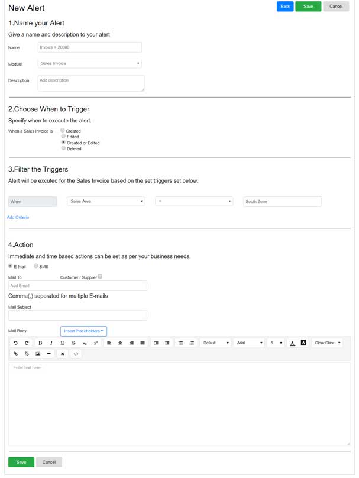Click the Add Criteria link
Image resolution: width=359 pixels, height=478 pixels.
point(18,218)
